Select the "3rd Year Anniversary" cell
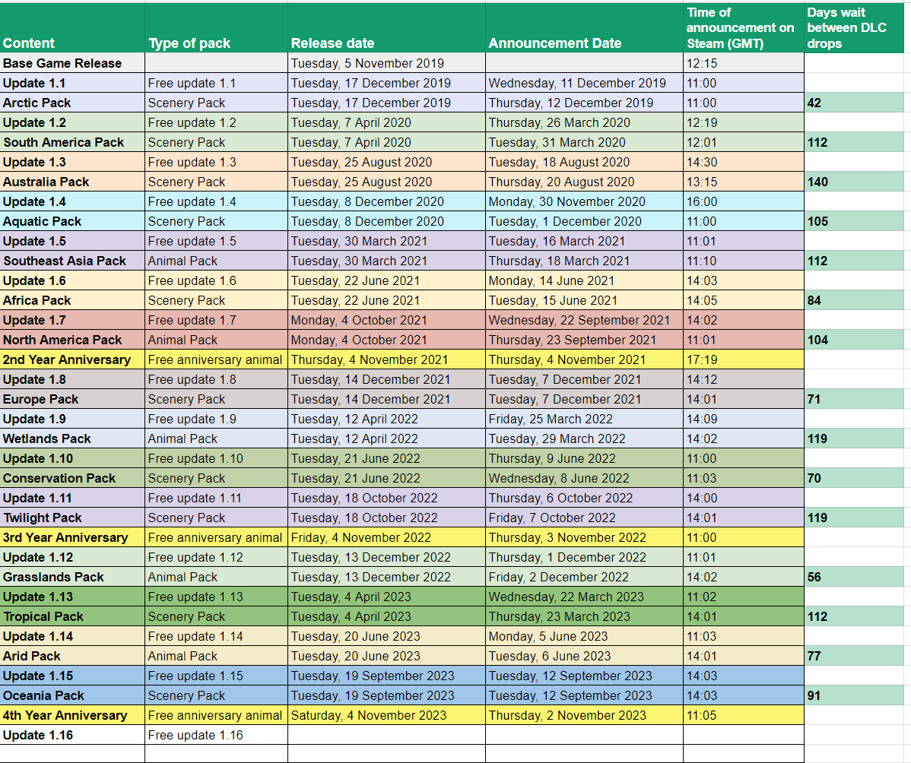Screen dimensions: 911x763 pyautogui.click(x=72, y=537)
